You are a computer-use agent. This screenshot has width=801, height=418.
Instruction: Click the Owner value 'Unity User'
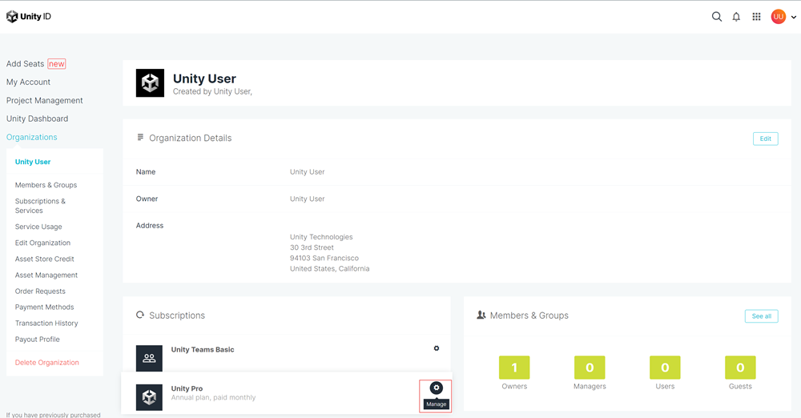tap(307, 199)
